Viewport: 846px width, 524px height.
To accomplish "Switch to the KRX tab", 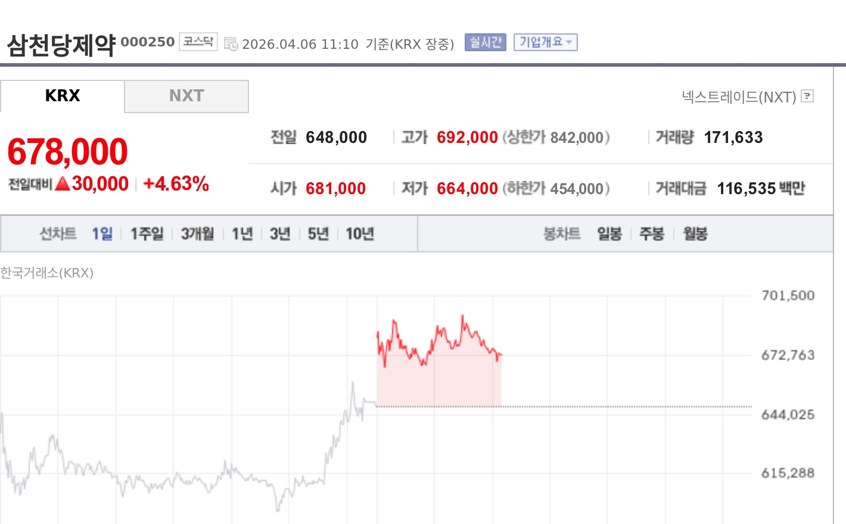I will tap(63, 96).
